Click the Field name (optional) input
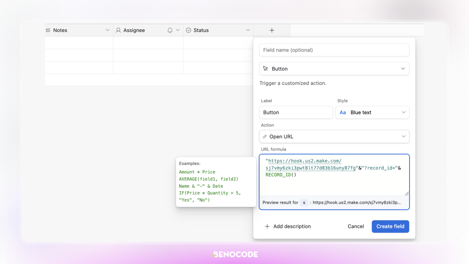 tap(334, 50)
